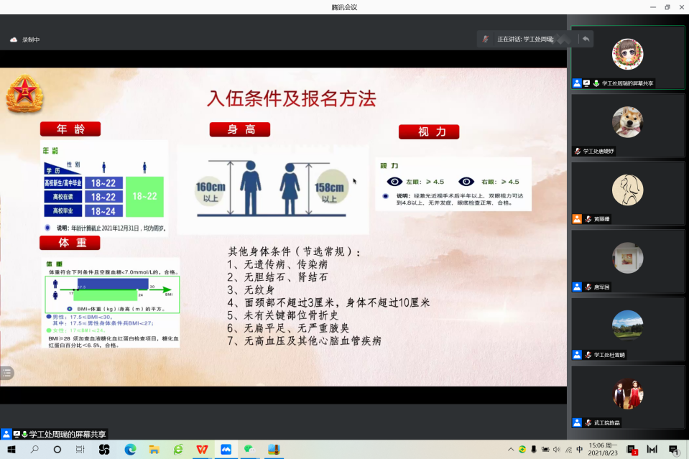Open the slide menu list icon
The width and height of the screenshot is (689, 459).
[x=7, y=372]
